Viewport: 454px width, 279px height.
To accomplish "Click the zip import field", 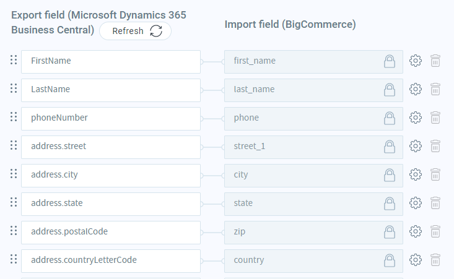I will click(x=313, y=233).
